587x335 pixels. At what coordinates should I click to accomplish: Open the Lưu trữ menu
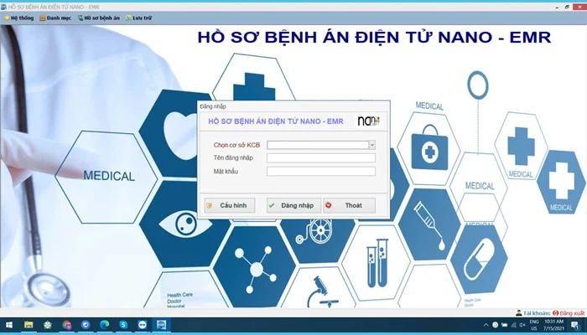138,18
